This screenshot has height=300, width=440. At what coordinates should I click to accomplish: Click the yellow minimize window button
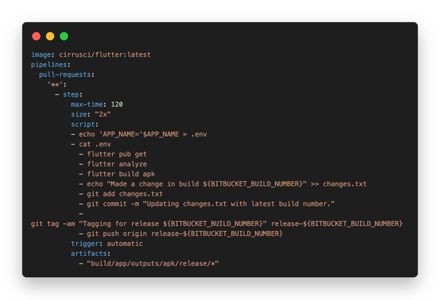click(50, 36)
